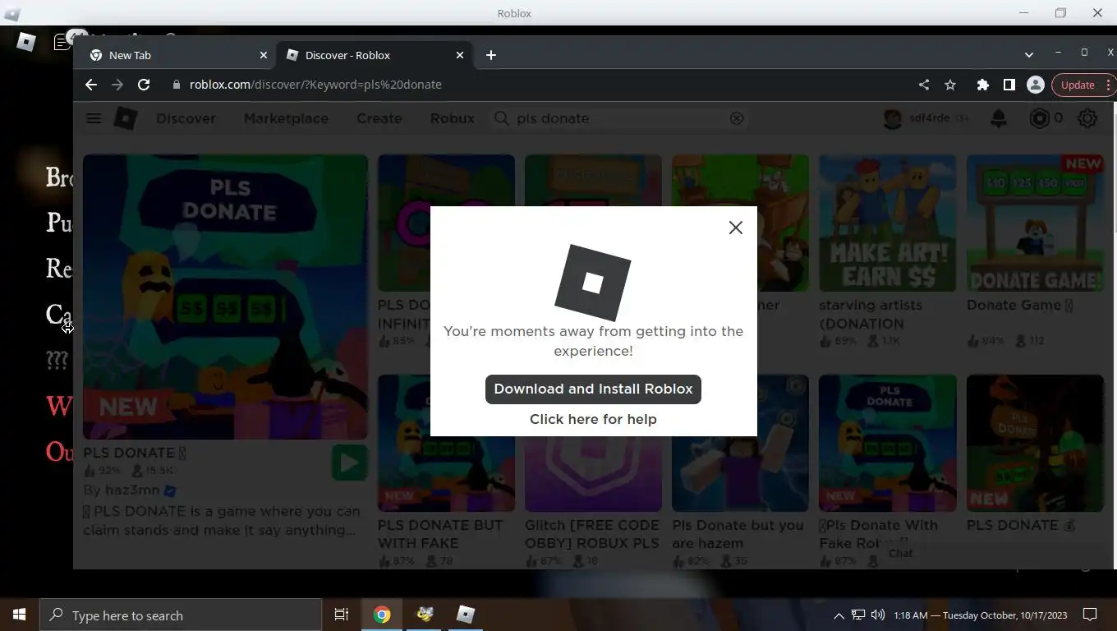Play PLS DONATE with green play button

click(349, 463)
